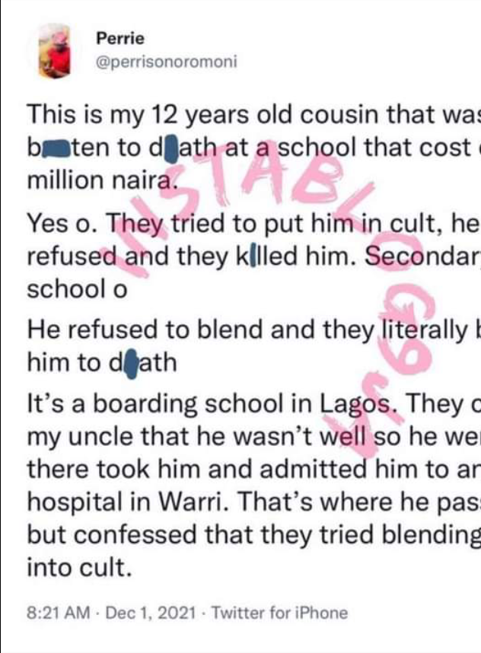
Task: Click the "Perrie" display name
Action: point(120,38)
